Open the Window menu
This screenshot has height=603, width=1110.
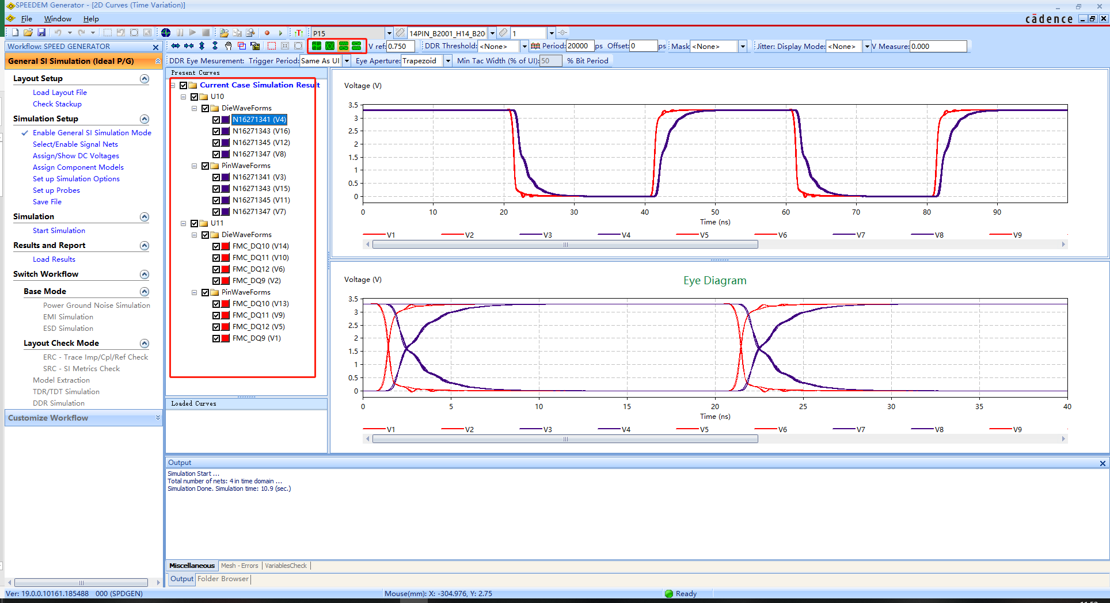click(58, 19)
